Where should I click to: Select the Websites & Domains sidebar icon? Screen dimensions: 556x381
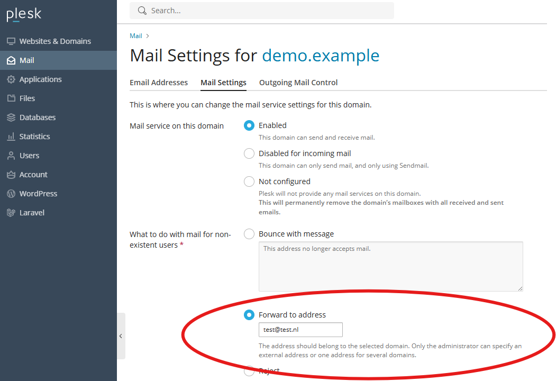[x=11, y=41]
